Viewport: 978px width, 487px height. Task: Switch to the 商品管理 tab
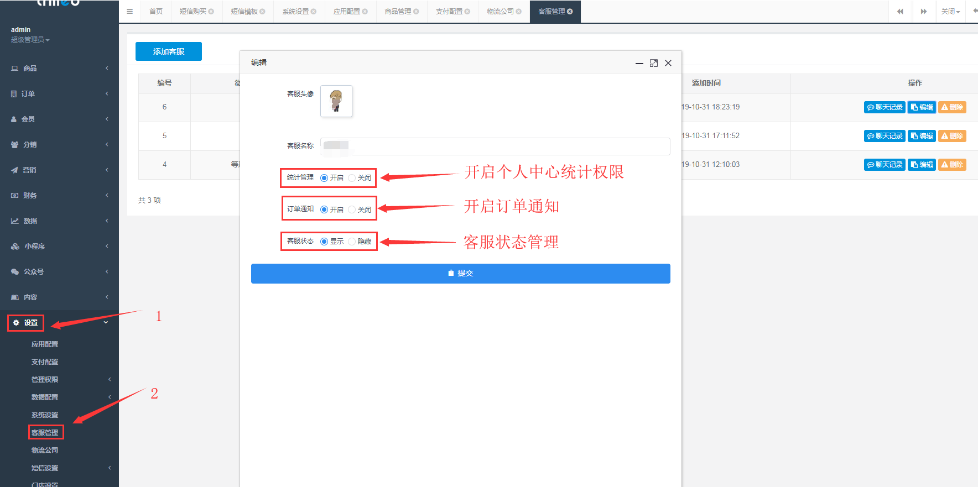pyautogui.click(x=398, y=11)
